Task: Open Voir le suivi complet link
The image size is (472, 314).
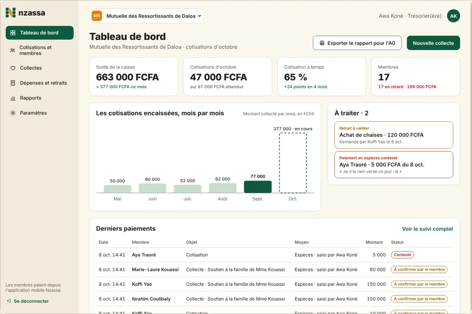Action: click(427, 229)
